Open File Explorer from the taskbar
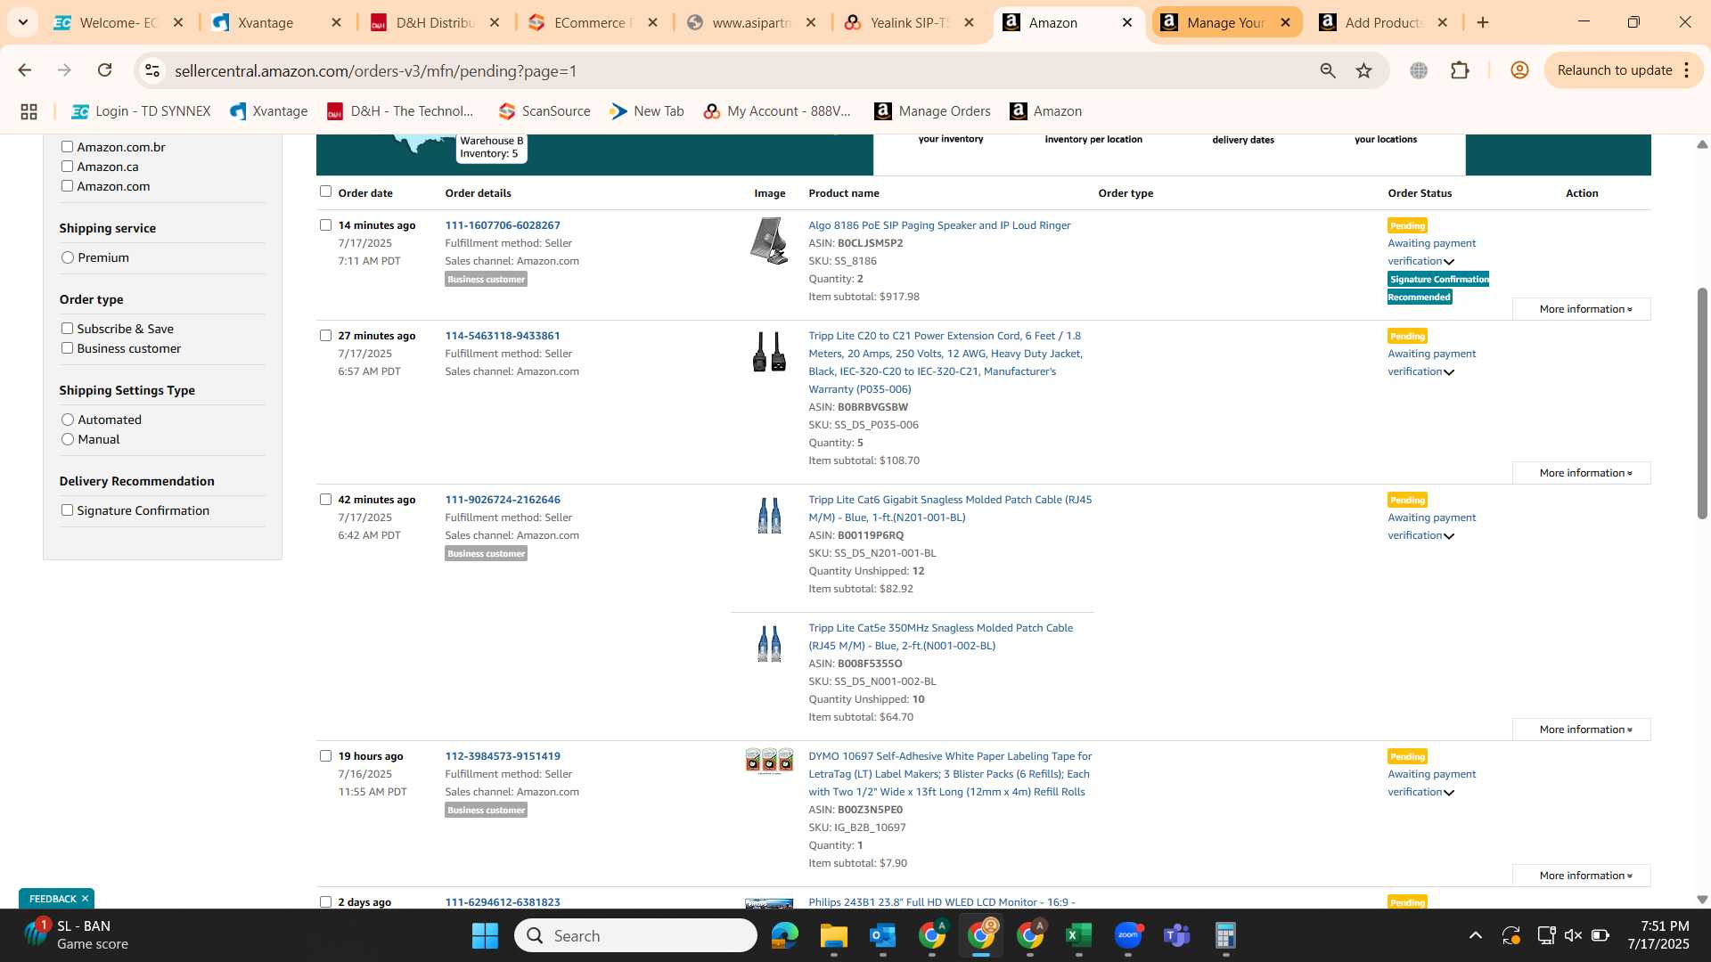 point(833,935)
